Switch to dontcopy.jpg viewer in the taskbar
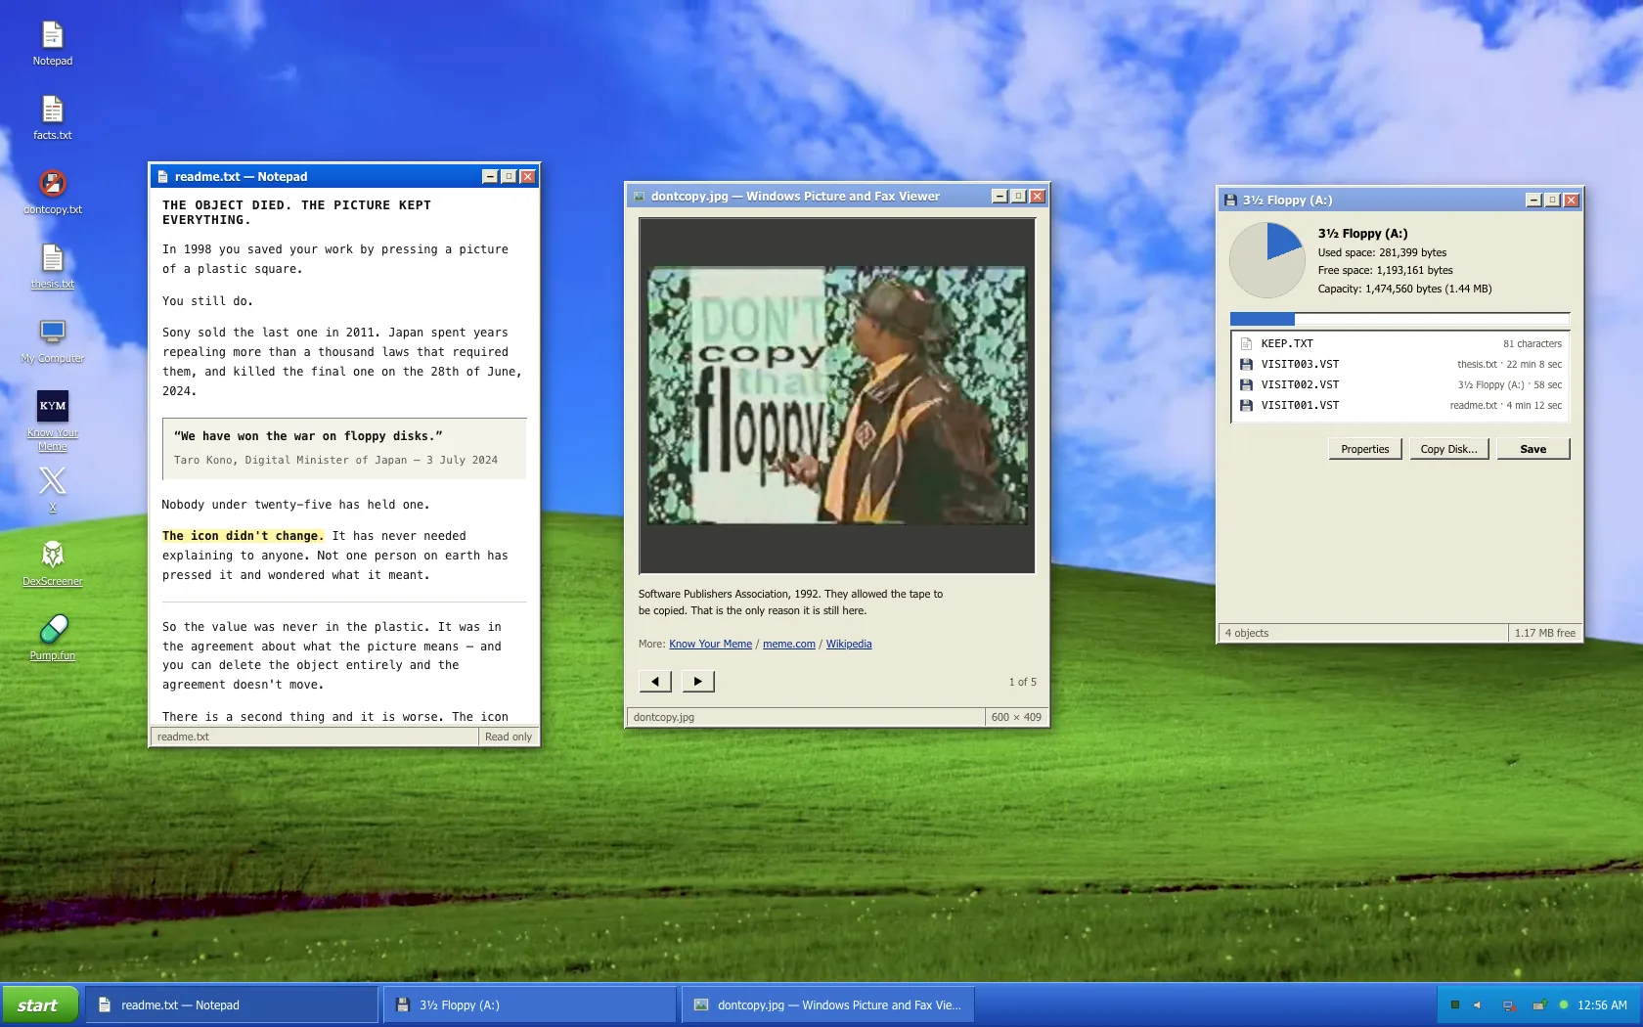Viewport: 1643px width, 1027px height. [x=828, y=1005]
